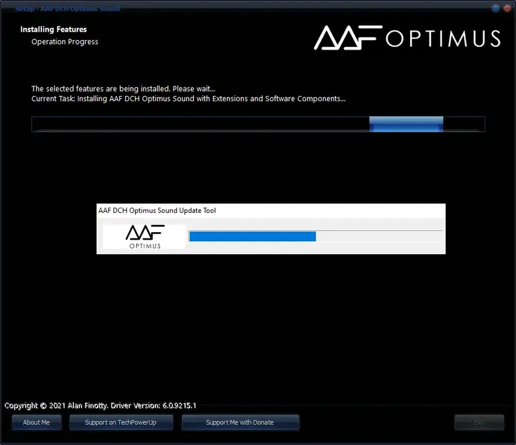This screenshot has height=445, width=516.
Task: Click the disabled Exit button
Action: coord(479,422)
